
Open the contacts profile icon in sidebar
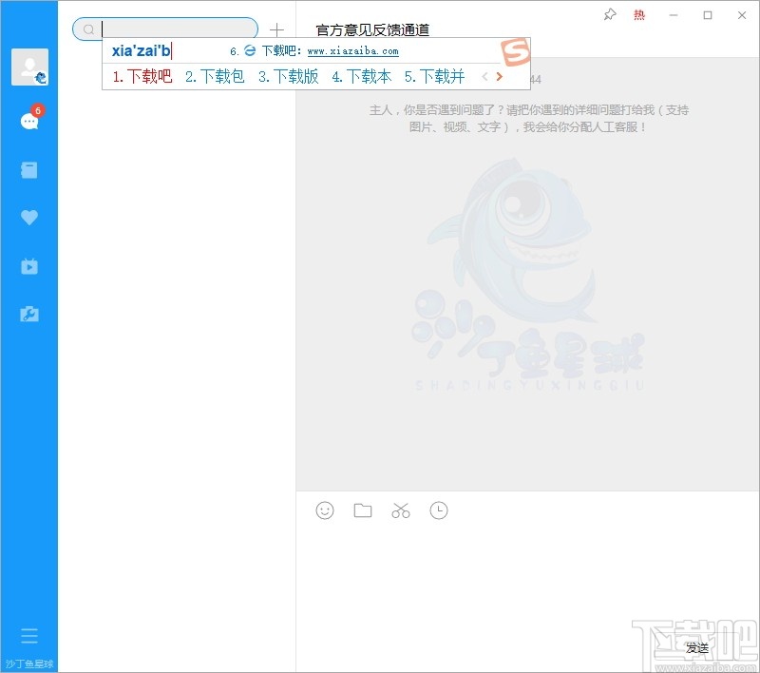point(29,66)
